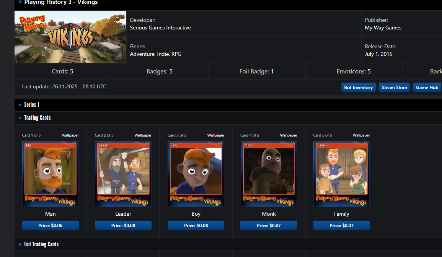The width and height of the screenshot is (442, 257).
Task: Select the Emoticons: 5 tab
Action: (x=354, y=71)
